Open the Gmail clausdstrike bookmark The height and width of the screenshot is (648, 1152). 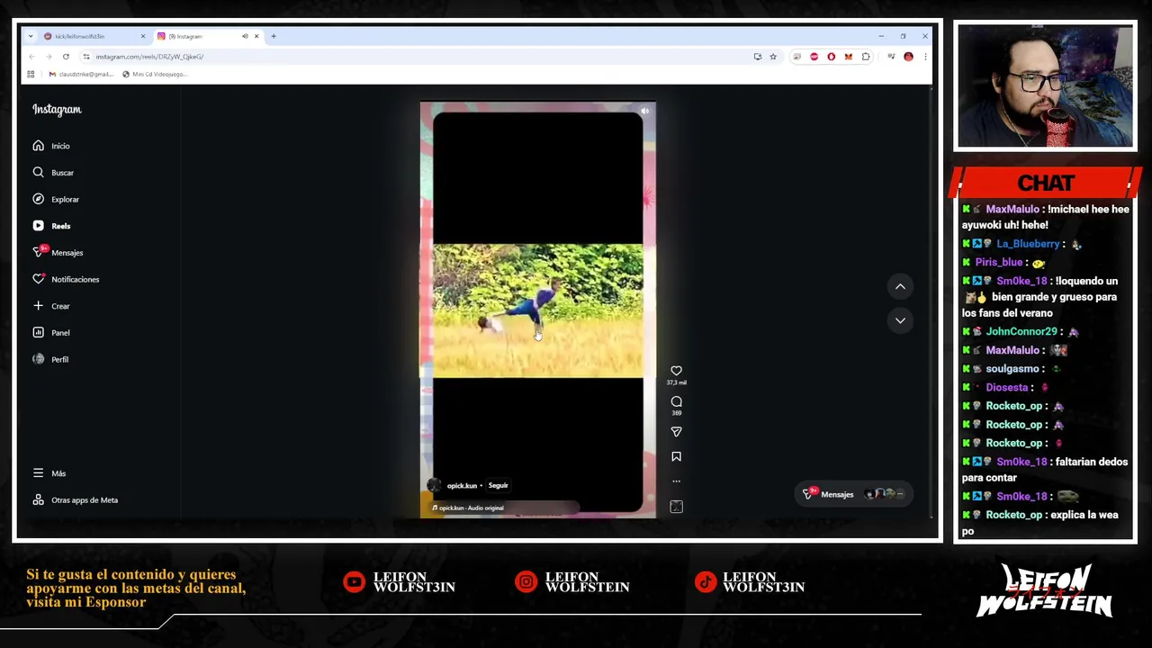[x=81, y=74]
